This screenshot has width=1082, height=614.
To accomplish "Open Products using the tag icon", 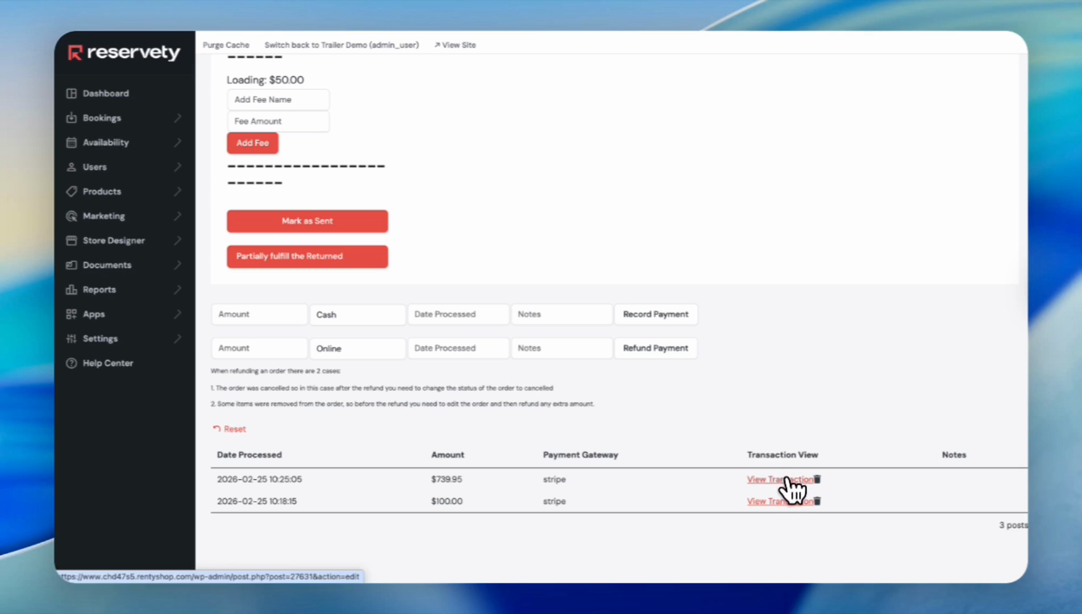I will tap(72, 192).
